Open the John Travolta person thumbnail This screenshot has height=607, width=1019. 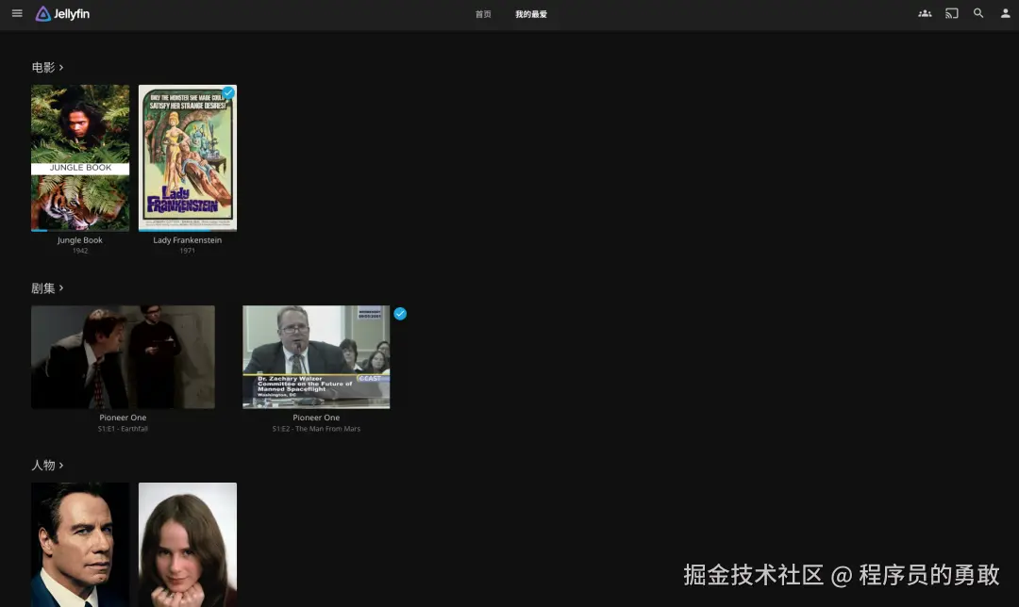[x=80, y=544]
